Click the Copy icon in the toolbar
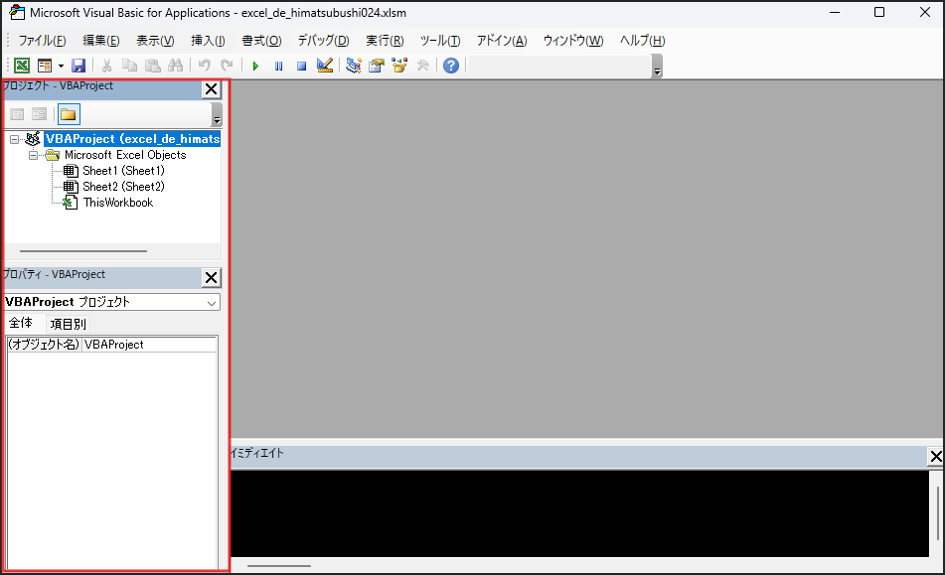The image size is (945, 575). click(129, 66)
